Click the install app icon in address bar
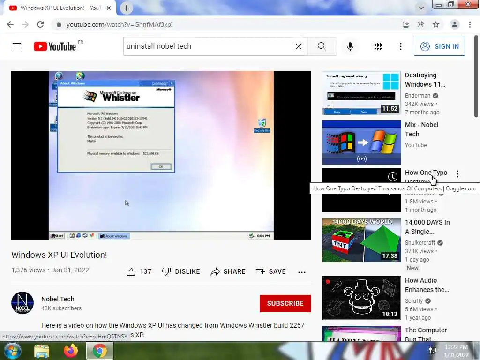Image resolution: width=480 pixels, height=360 pixels. 405,24
